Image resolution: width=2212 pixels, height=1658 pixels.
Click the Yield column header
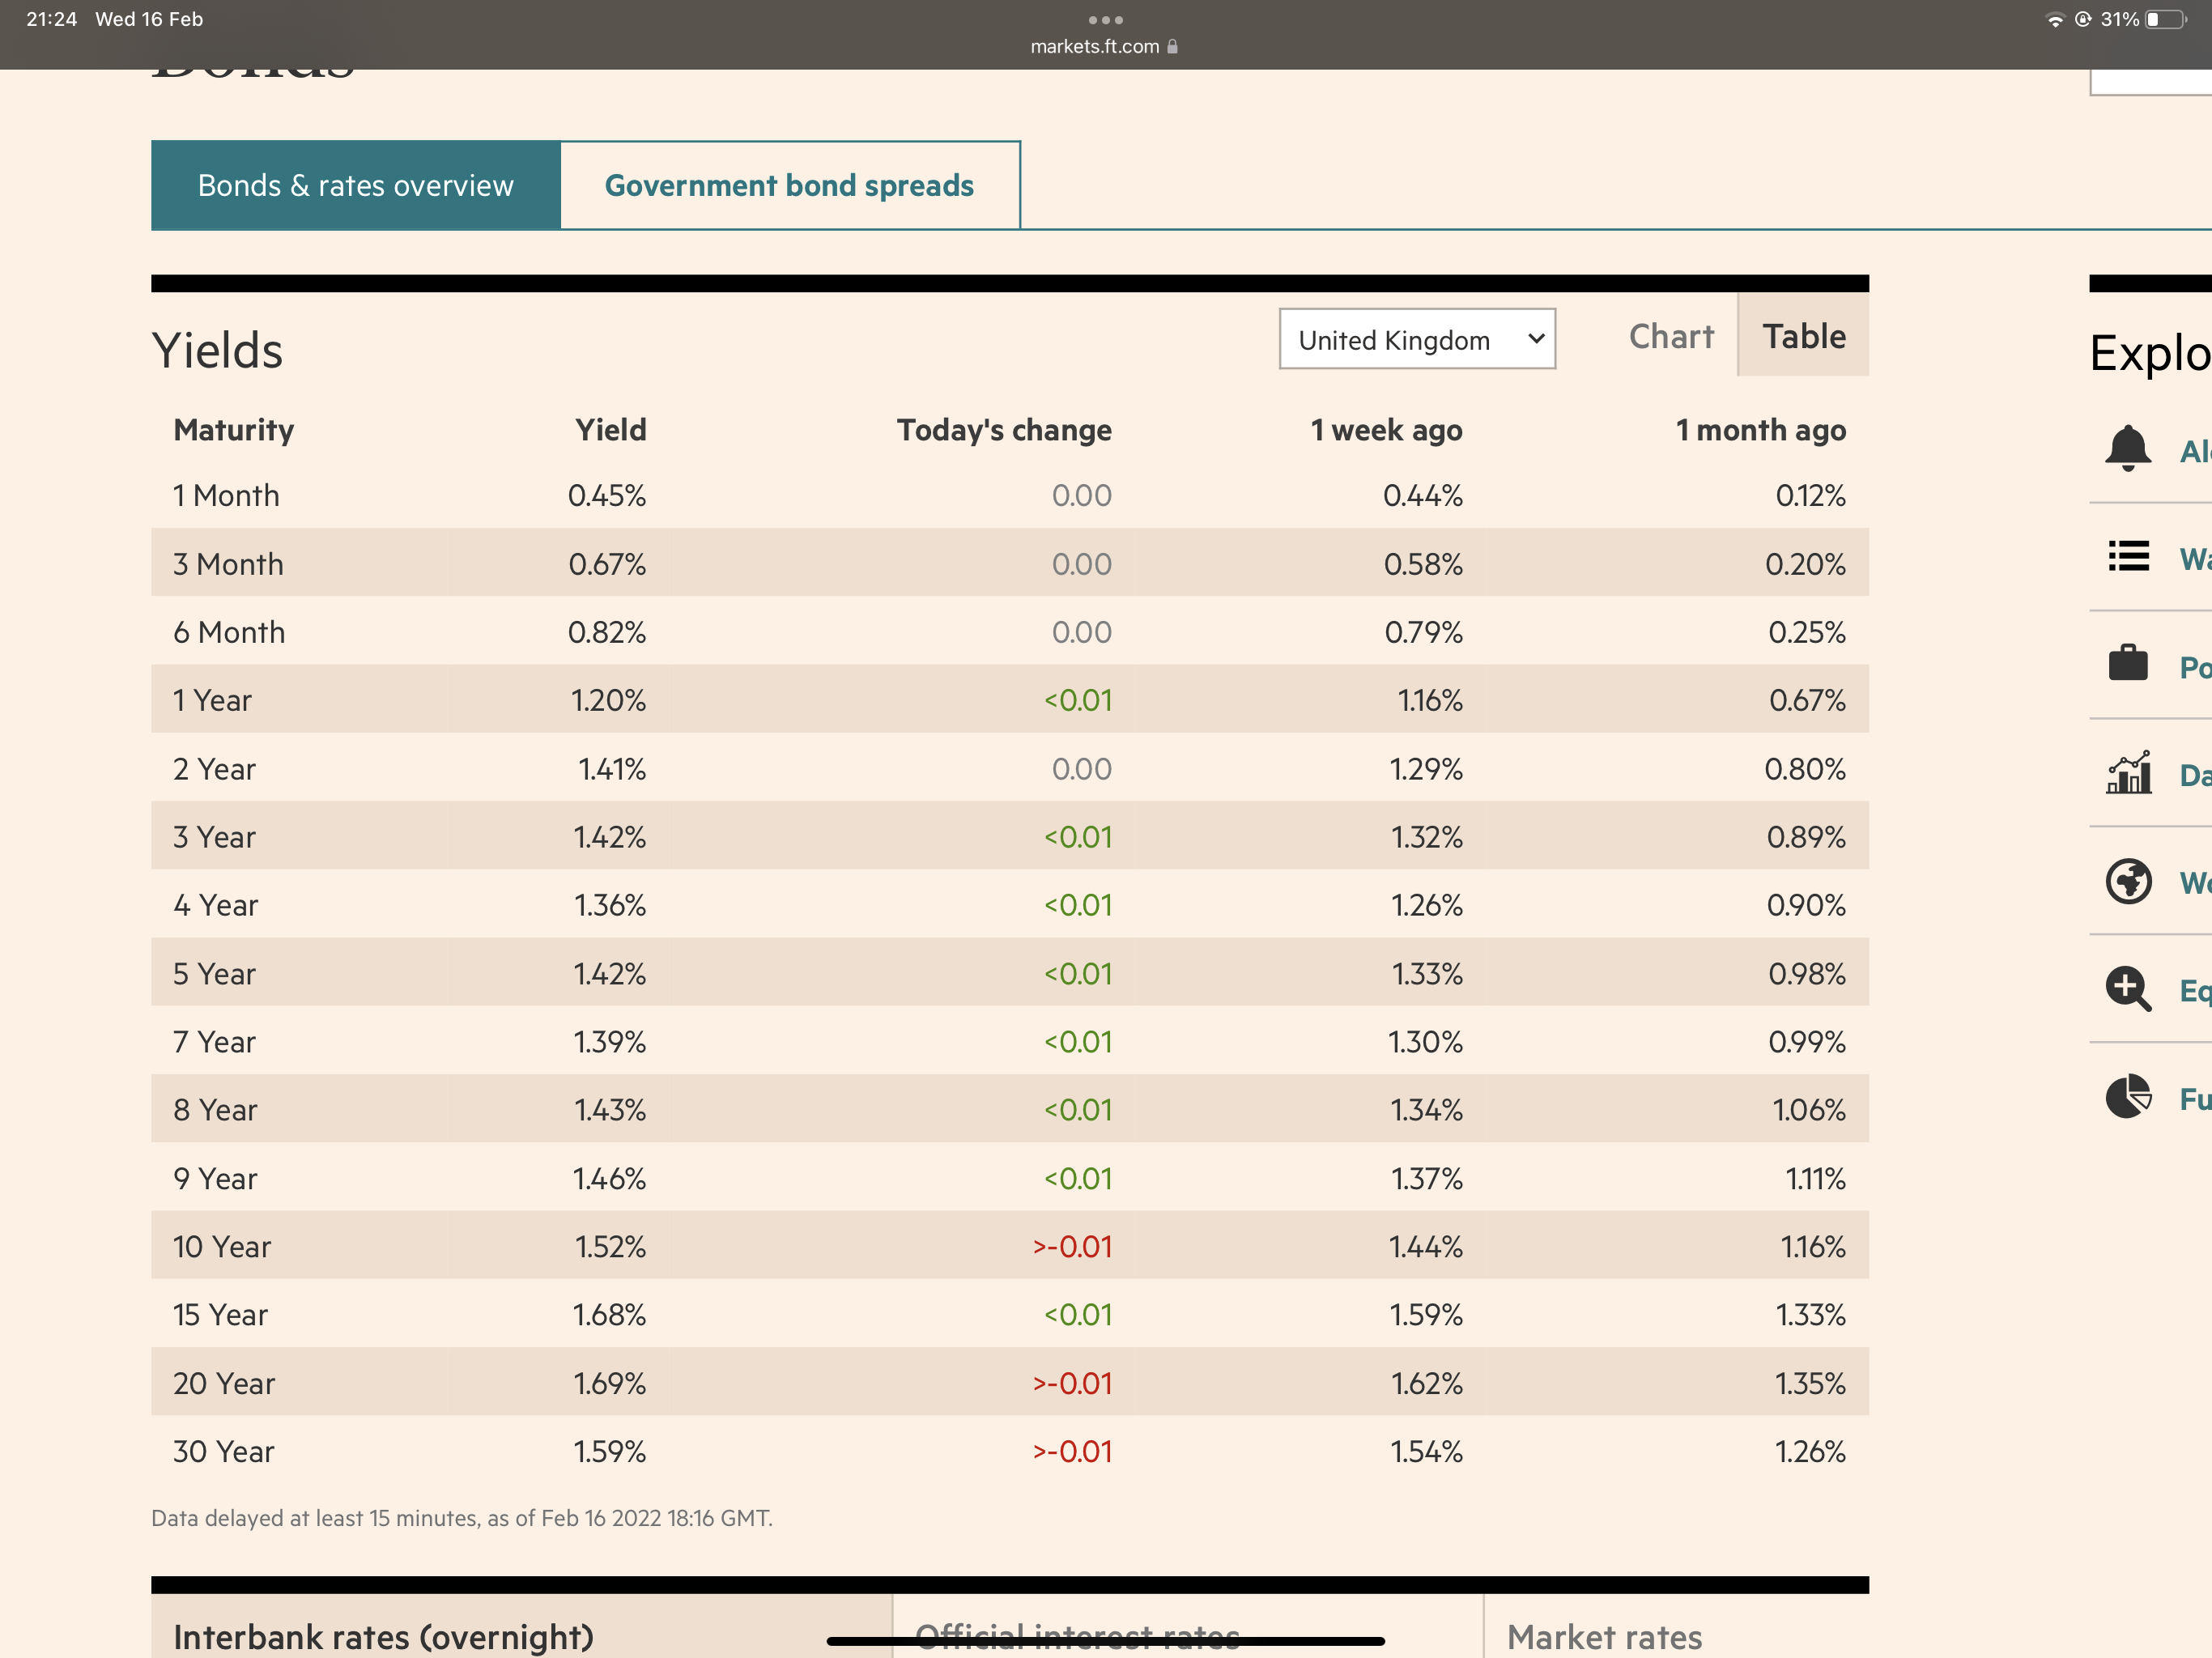pos(610,430)
